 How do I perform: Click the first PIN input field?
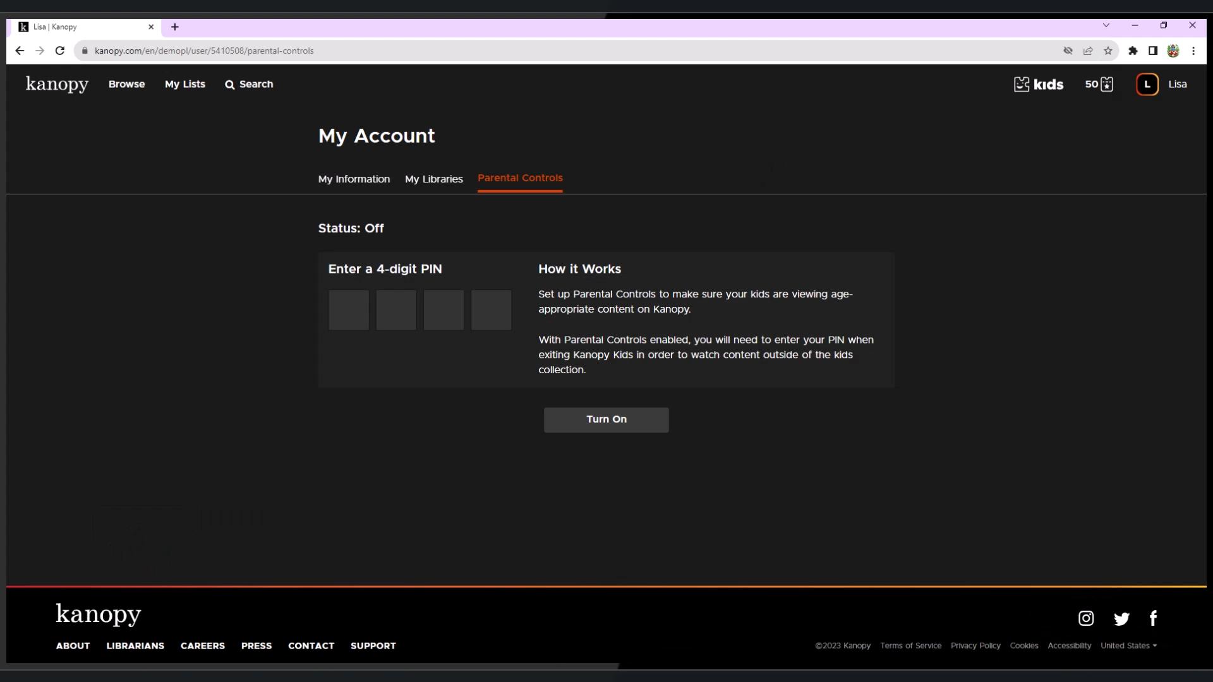pyautogui.click(x=348, y=310)
